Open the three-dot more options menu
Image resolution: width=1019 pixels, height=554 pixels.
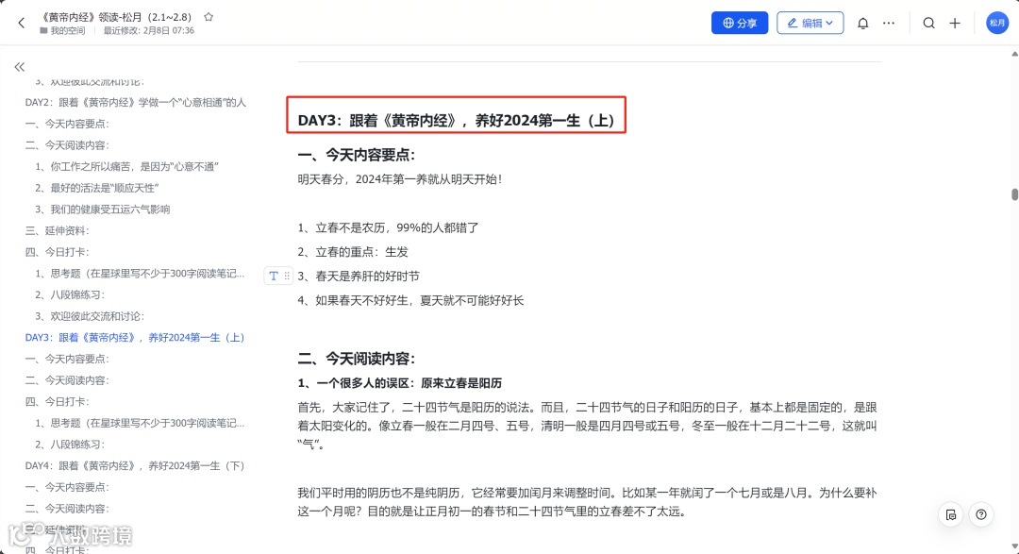pyautogui.click(x=889, y=23)
